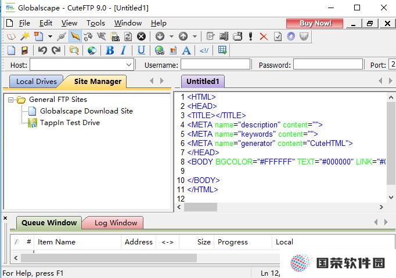The image size is (396, 278).
Task: Open the New item dropdown arrow
Action: (50, 36)
